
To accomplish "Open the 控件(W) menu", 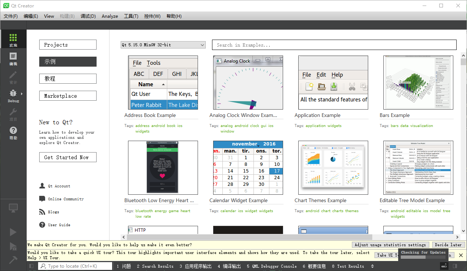I will (x=152, y=16).
